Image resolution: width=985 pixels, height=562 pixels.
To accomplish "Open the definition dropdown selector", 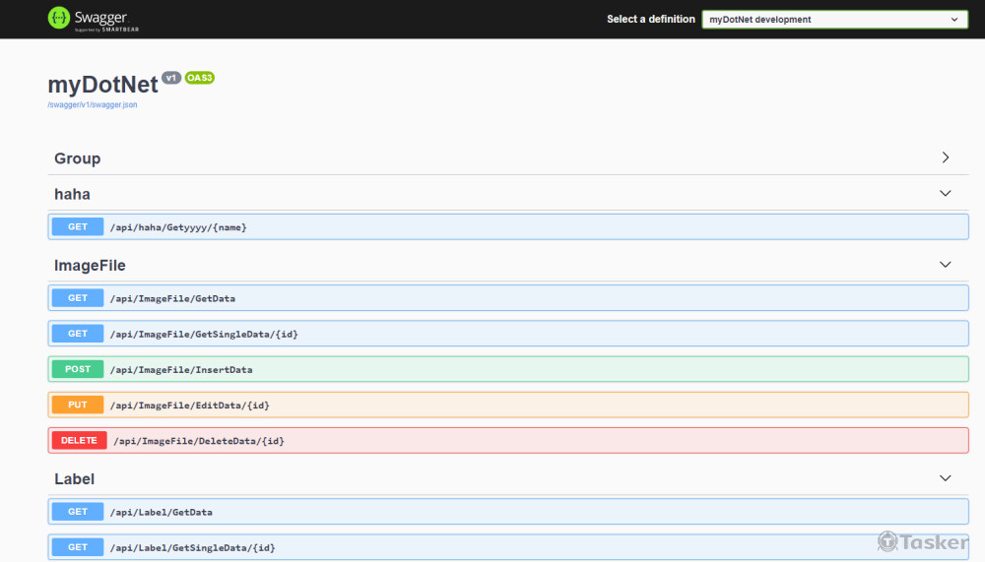I will tap(834, 19).
